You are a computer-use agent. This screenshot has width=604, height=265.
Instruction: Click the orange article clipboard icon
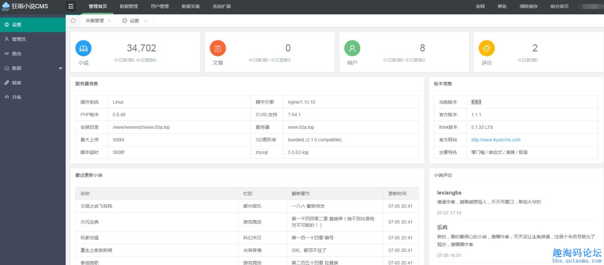pos(218,48)
